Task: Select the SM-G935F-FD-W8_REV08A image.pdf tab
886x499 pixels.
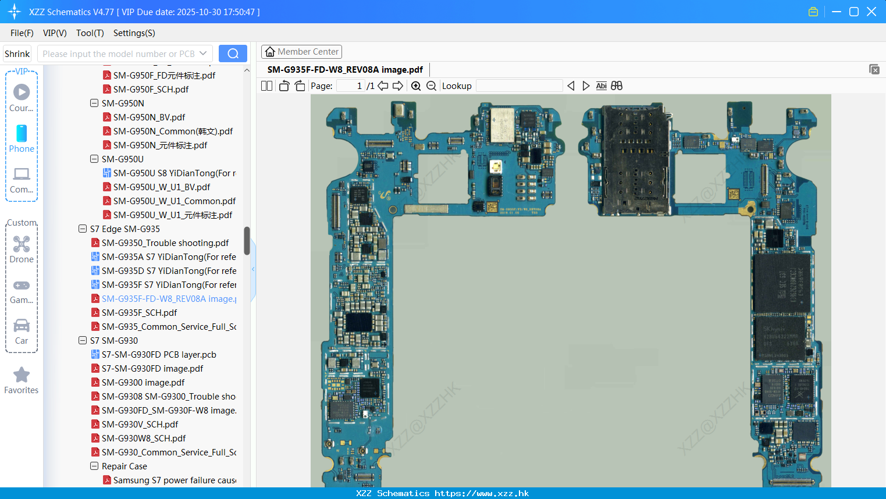Action: click(x=345, y=69)
